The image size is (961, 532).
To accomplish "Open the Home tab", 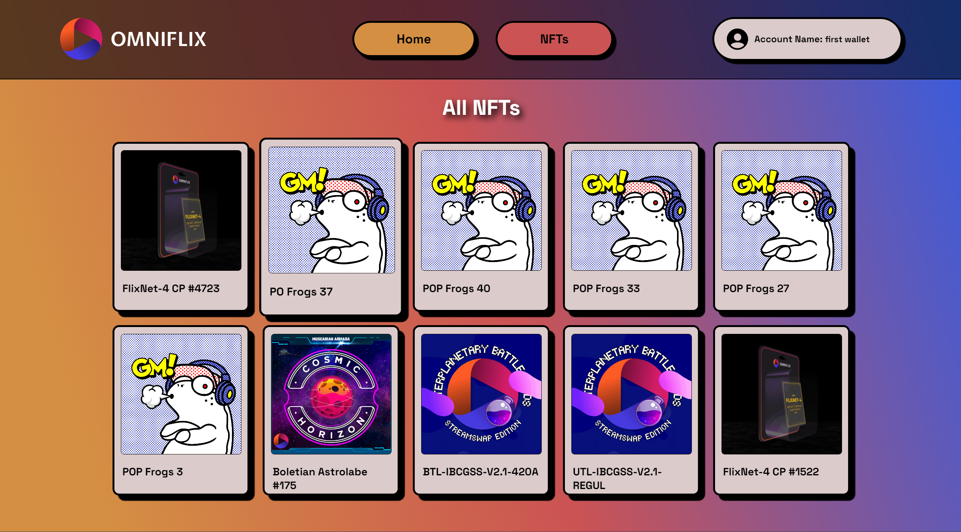I will pos(414,39).
